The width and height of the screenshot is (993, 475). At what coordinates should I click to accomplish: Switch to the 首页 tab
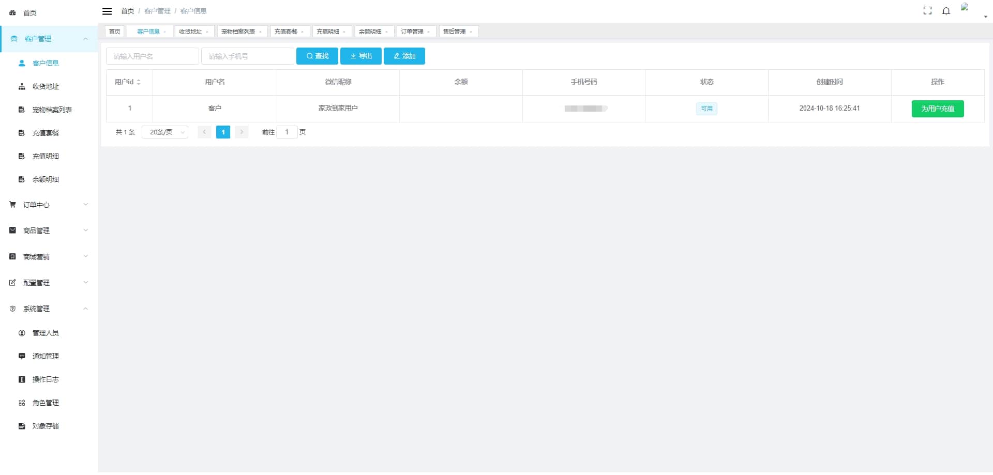pos(114,32)
